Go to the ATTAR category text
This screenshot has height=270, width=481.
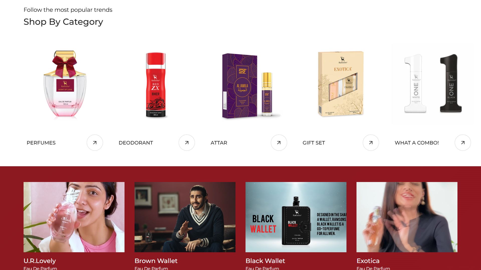click(219, 143)
